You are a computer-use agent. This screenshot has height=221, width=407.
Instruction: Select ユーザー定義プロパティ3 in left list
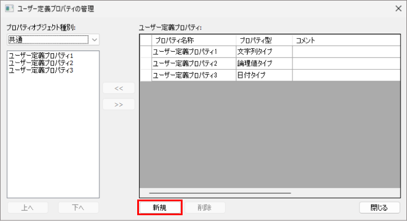coord(41,70)
